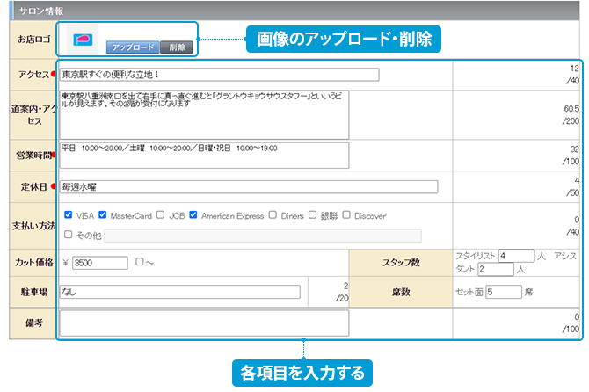This screenshot has height=392, width=589.
Task: Click the カット価格 price input field
Action: pyautogui.click(x=100, y=262)
